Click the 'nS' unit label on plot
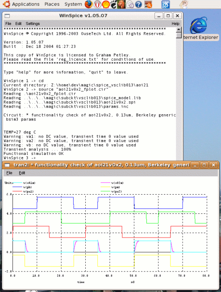This screenshot has width=221, height=292. 133,282
